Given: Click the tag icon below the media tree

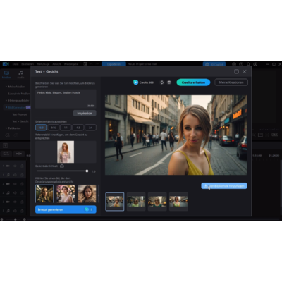Looking at the screenshot, I should pyautogui.click(x=8, y=135).
